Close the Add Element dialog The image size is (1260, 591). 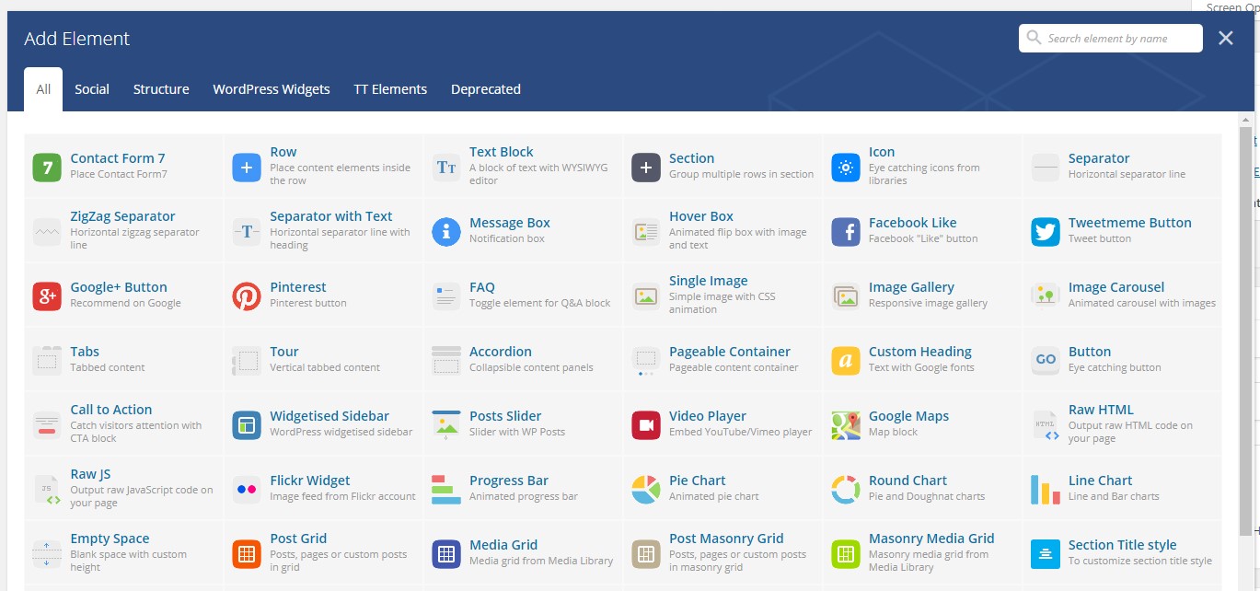(1226, 39)
